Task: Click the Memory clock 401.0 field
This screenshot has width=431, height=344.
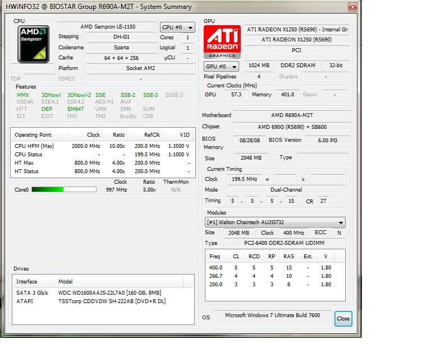Action: 287,94
